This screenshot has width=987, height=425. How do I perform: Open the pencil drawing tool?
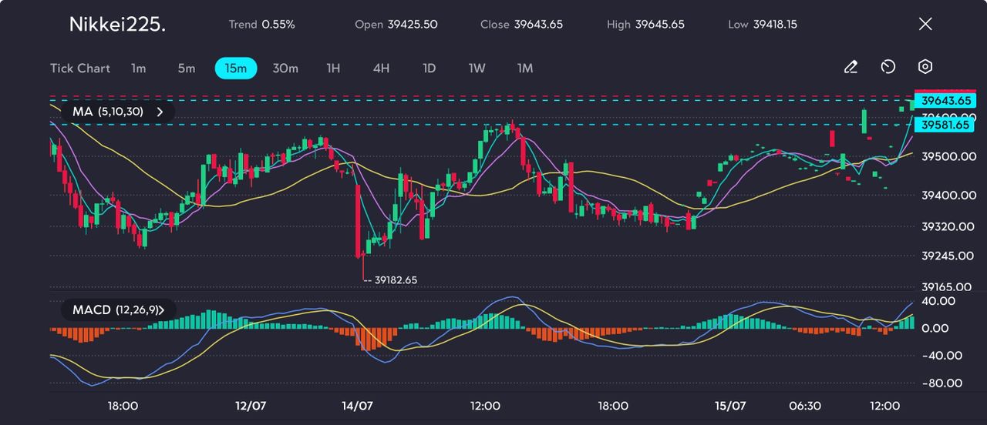[851, 68]
